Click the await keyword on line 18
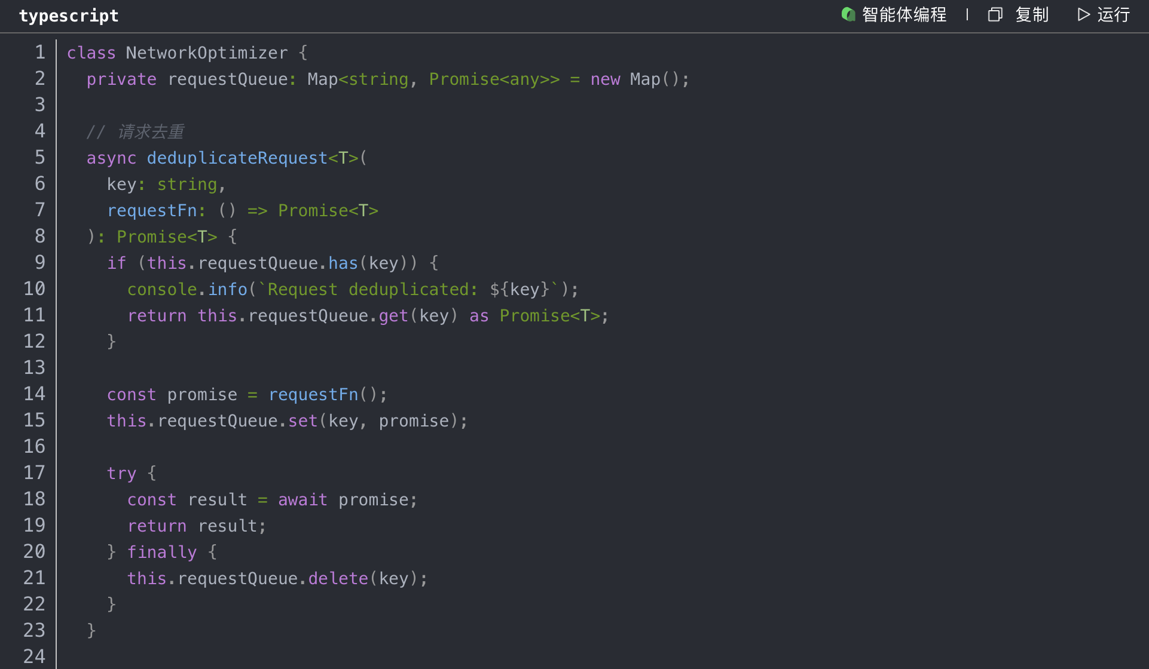Screen dimensions: 1149x669 [302, 500]
